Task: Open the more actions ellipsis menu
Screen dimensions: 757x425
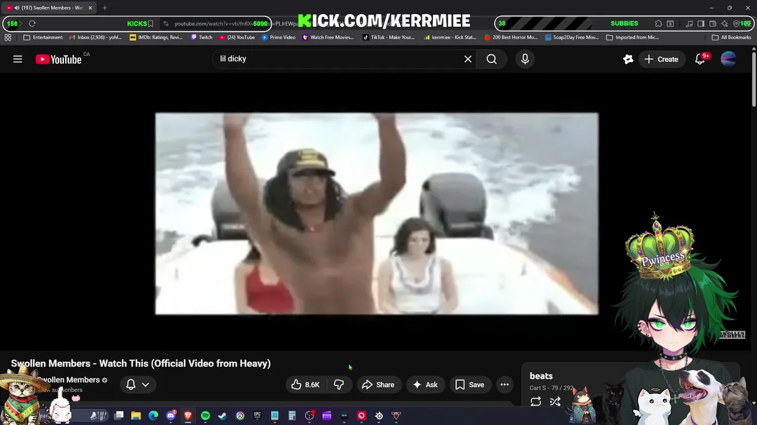Action: [504, 385]
